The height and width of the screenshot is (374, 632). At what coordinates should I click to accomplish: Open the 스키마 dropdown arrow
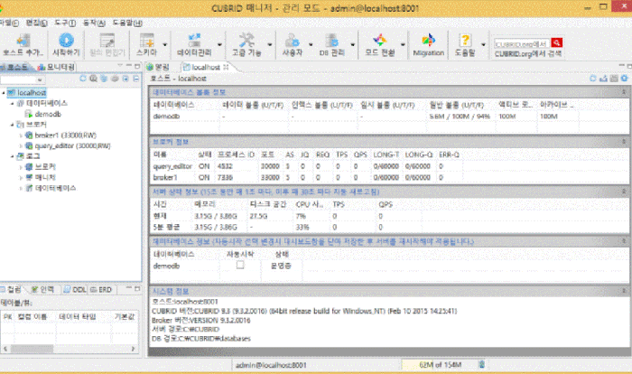tap(165, 45)
